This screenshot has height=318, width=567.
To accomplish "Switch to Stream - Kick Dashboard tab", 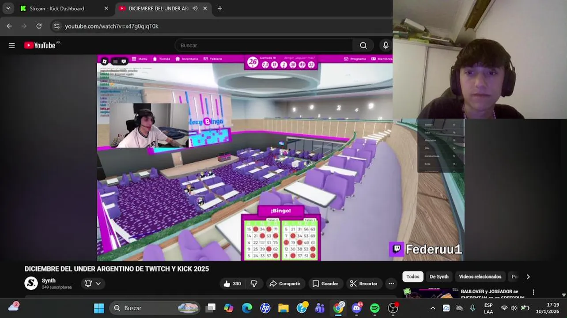I will coord(57,8).
